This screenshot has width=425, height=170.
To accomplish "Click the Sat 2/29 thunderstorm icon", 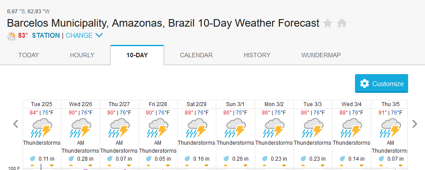I will coord(197,128).
